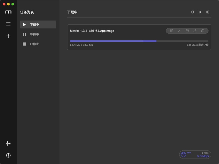
Task: Open the task list panel icon
Action: (8, 24)
